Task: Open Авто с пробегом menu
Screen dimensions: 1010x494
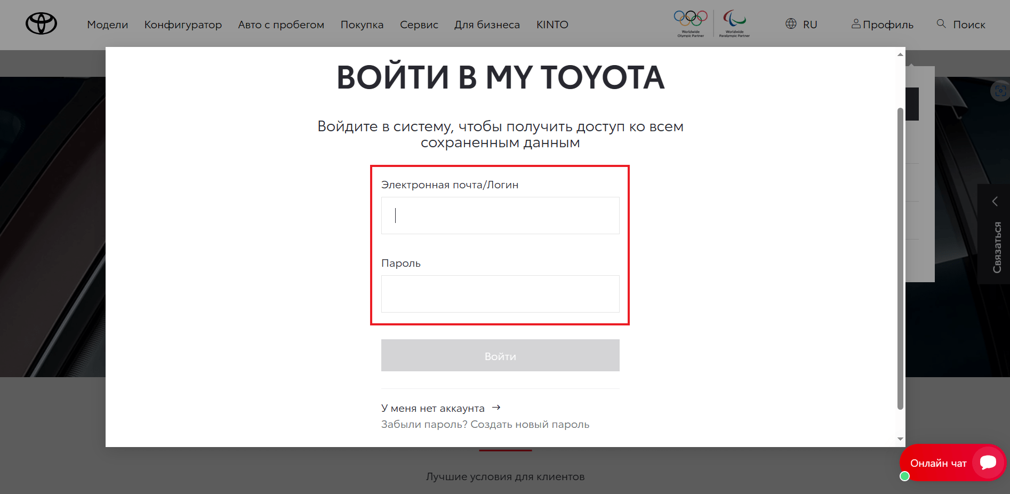Action: [281, 25]
